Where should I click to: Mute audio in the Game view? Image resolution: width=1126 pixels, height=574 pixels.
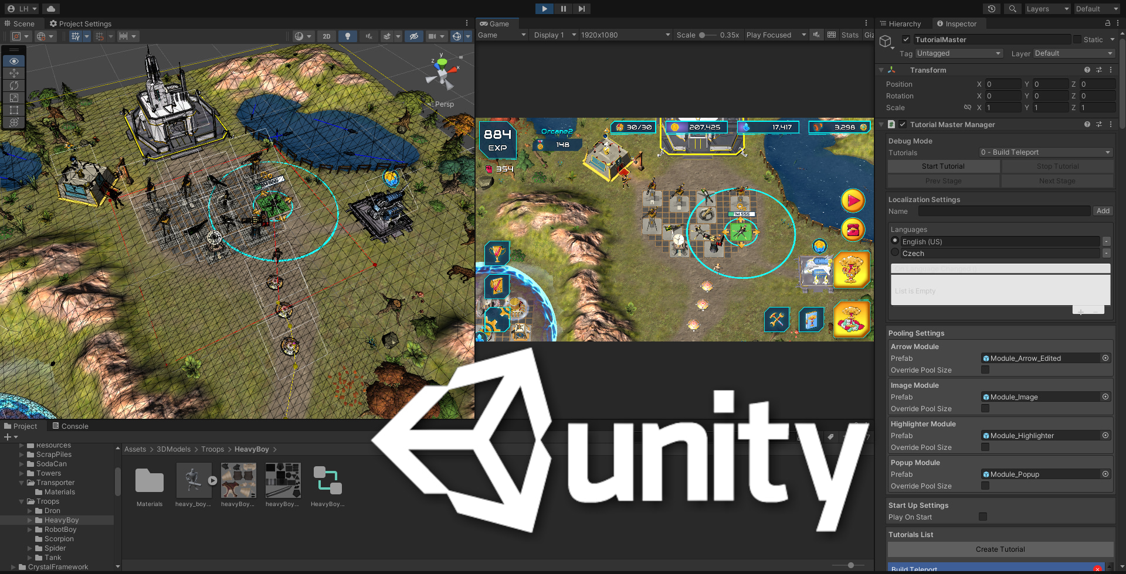816,35
